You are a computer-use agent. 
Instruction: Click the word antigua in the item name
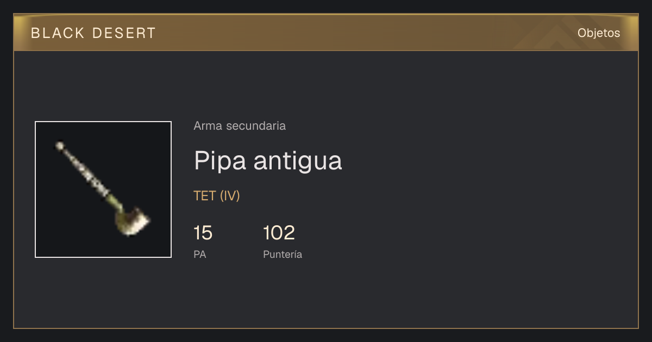[298, 162]
